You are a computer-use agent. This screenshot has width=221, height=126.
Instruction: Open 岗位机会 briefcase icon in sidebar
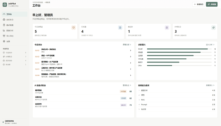4,20
